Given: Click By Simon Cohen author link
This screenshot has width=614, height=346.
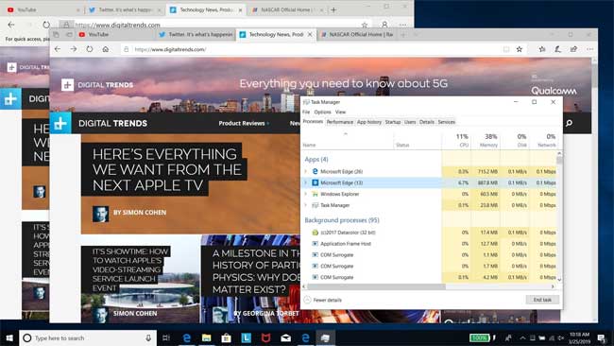Looking at the screenshot, I should (140, 213).
